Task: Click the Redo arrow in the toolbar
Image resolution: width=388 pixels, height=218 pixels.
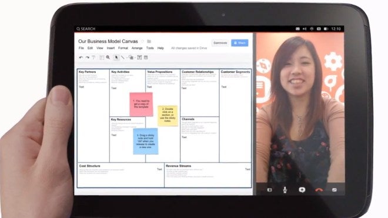Action: click(88, 58)
